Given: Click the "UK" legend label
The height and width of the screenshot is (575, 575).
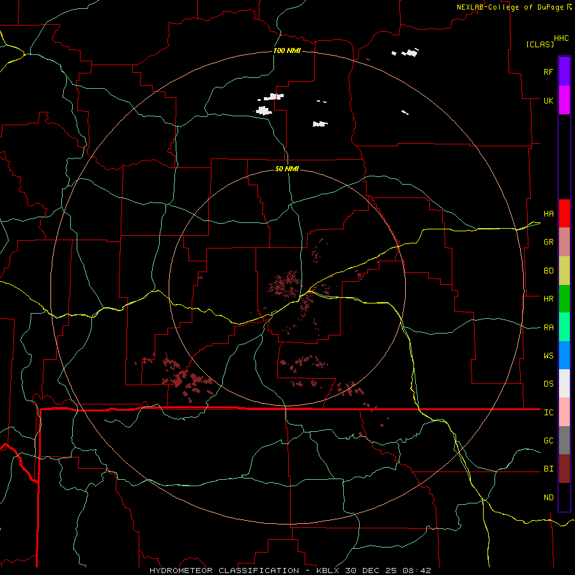Looking at the screenshot, I should 548,100.
